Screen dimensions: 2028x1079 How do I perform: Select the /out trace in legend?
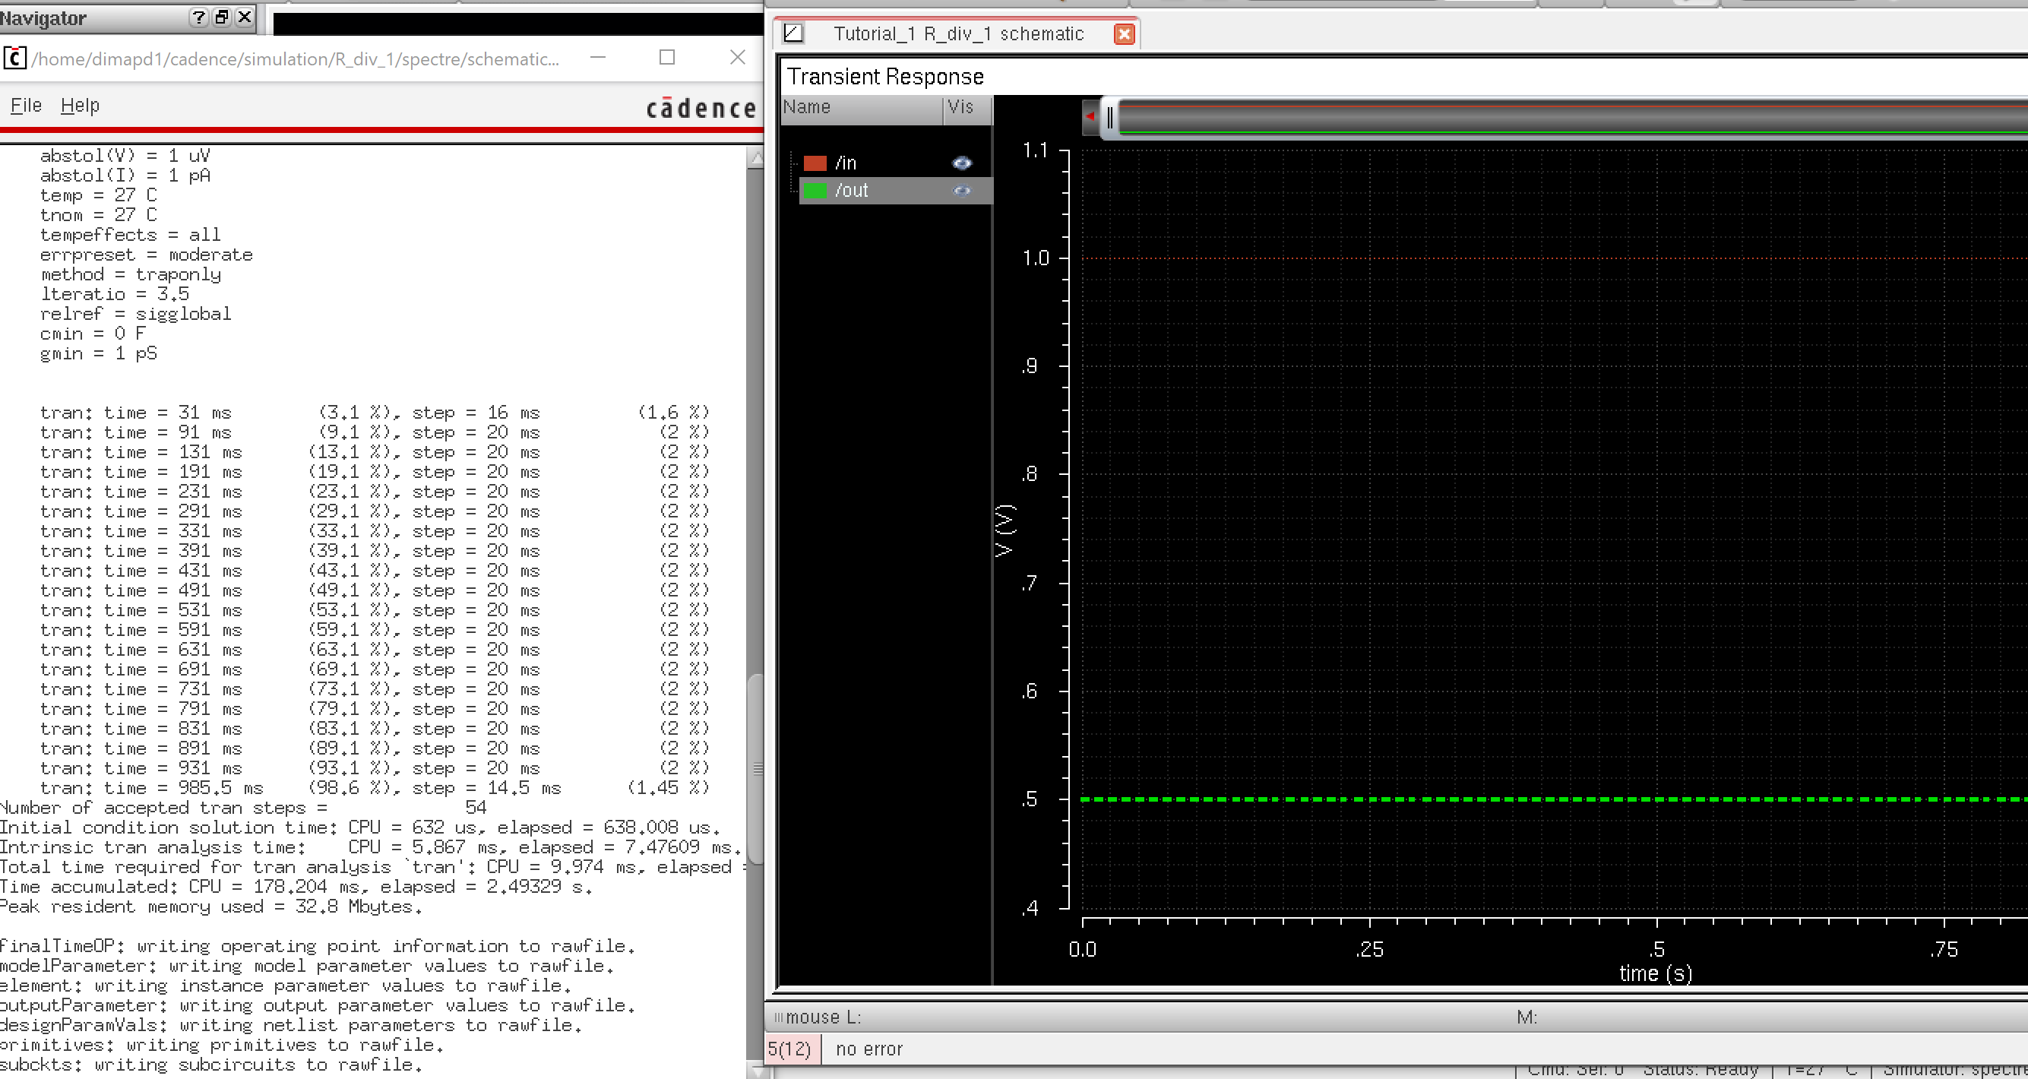point(852,191)
